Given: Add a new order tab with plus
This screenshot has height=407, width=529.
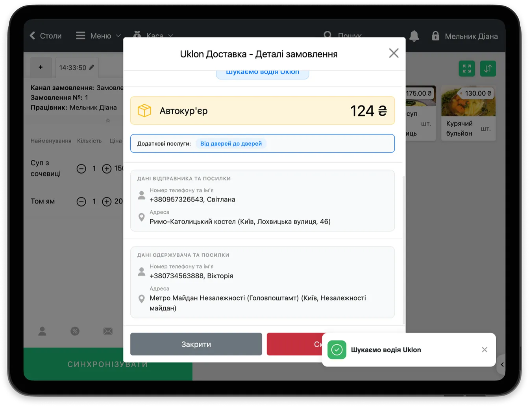Looking at the screenshot, I should click(41, 67).
